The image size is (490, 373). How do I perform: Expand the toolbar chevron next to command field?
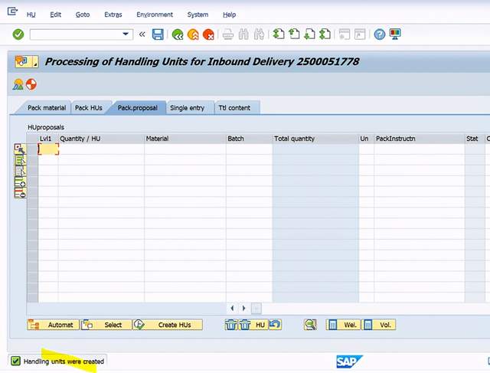click(x=142, y=34)
